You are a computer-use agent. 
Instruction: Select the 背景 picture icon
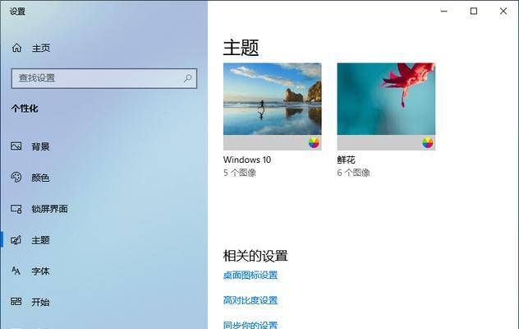pyautogui.click(x=16, y=146)
